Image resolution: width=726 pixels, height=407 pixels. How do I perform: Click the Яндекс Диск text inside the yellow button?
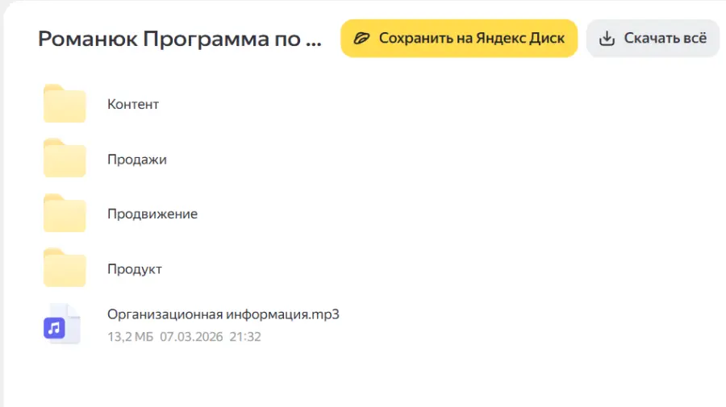[x=520, y=39]
